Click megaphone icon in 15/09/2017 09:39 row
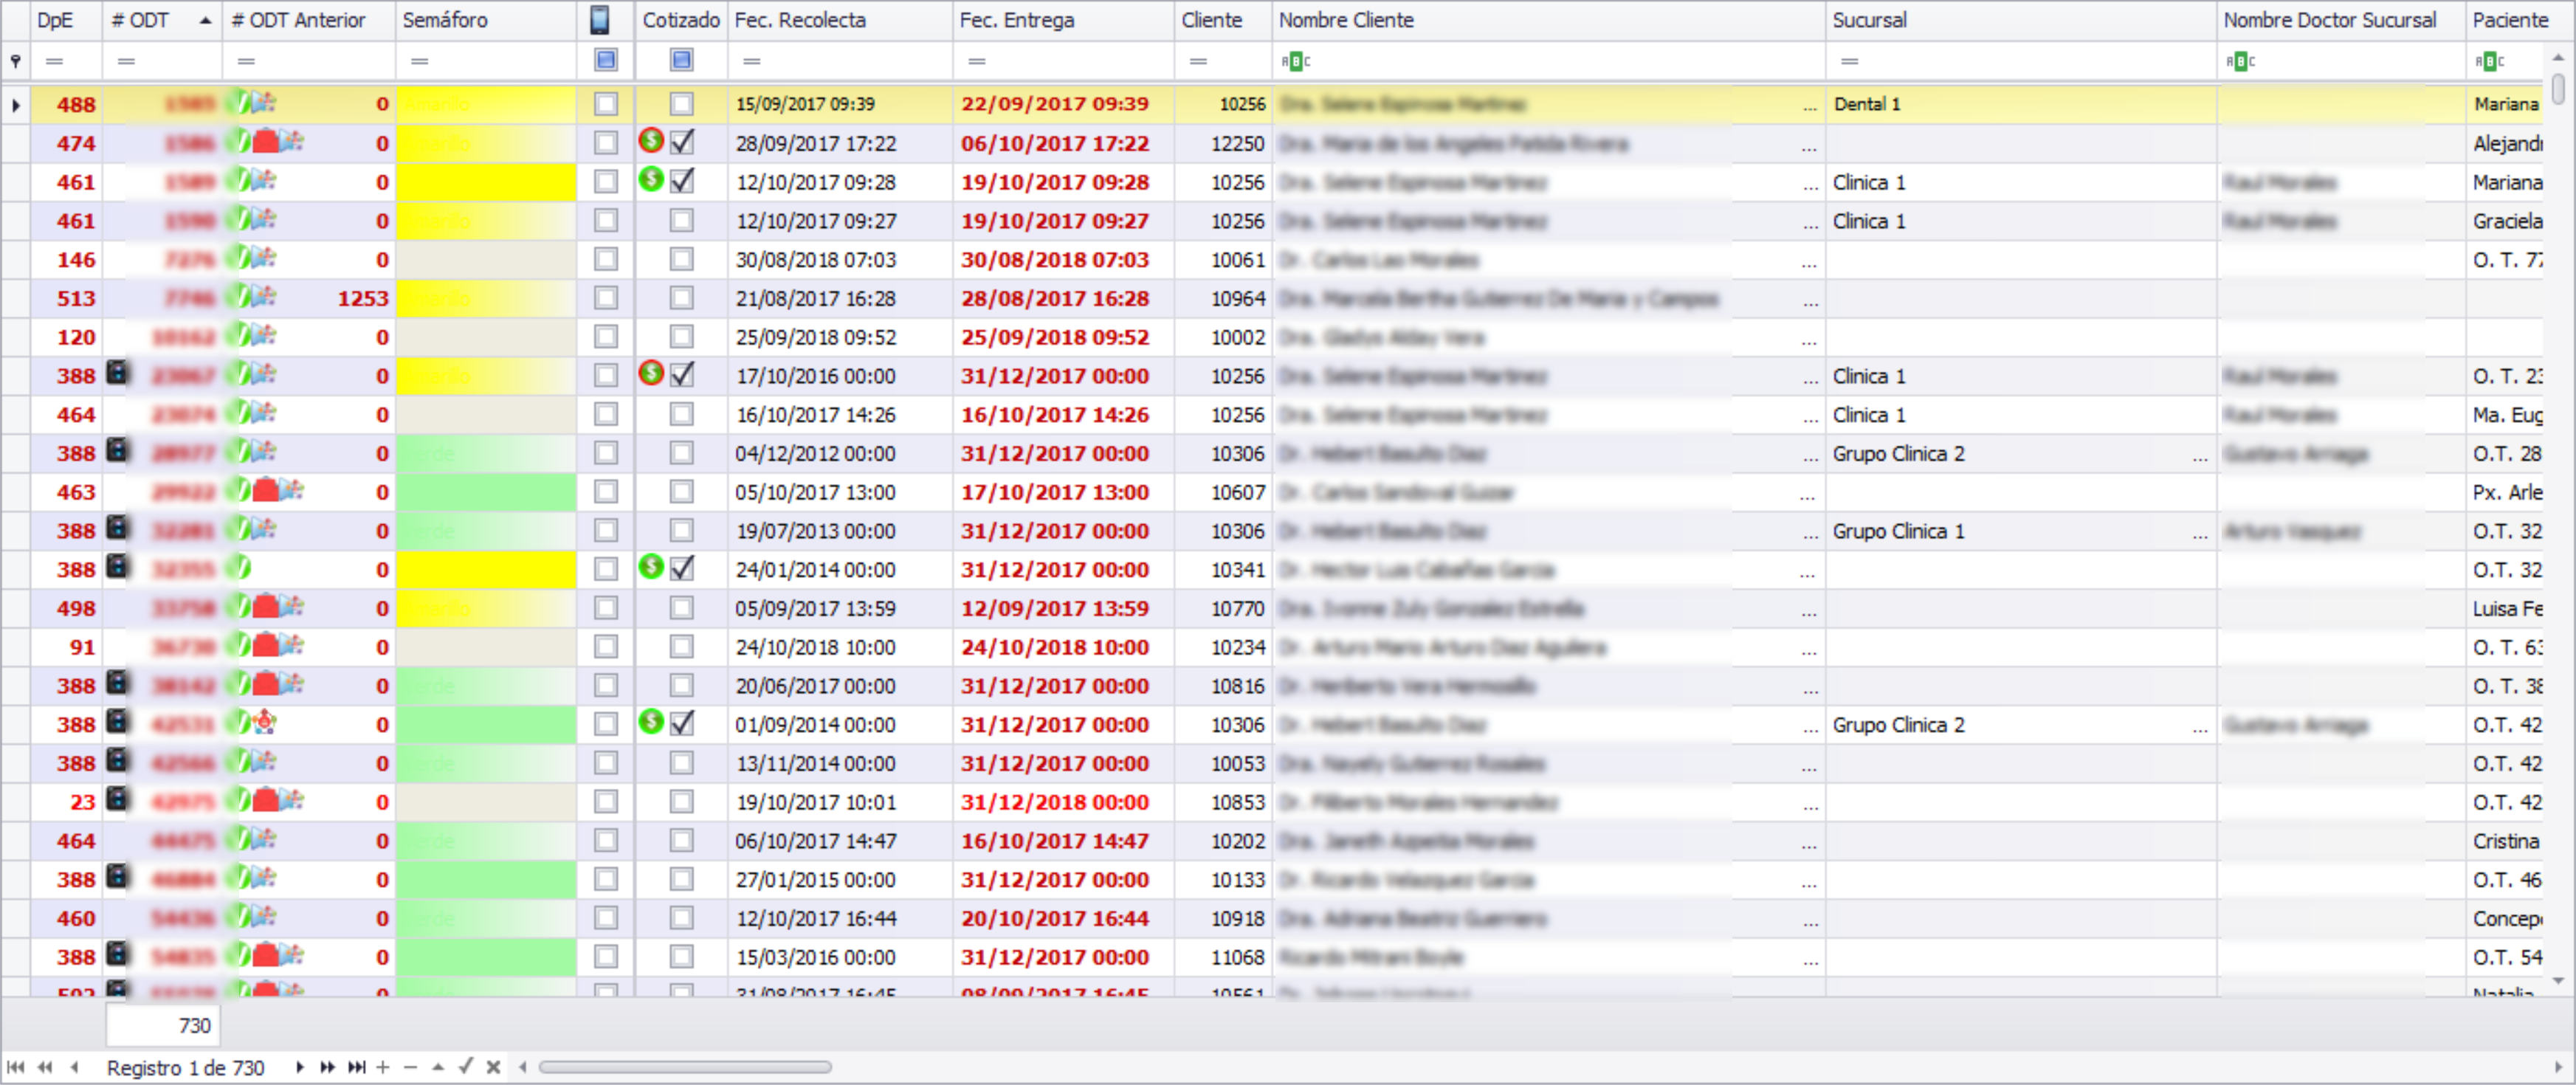Viewport: 2576px width, 1085px height. 263,103
